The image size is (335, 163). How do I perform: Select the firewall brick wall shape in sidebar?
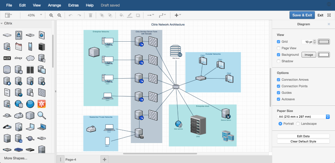[42, 92]
